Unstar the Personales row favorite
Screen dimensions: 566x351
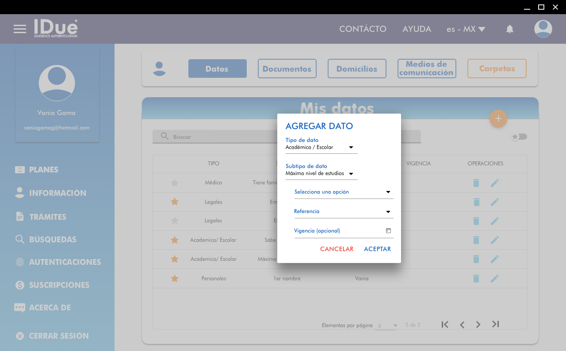[x=175, y=279]
